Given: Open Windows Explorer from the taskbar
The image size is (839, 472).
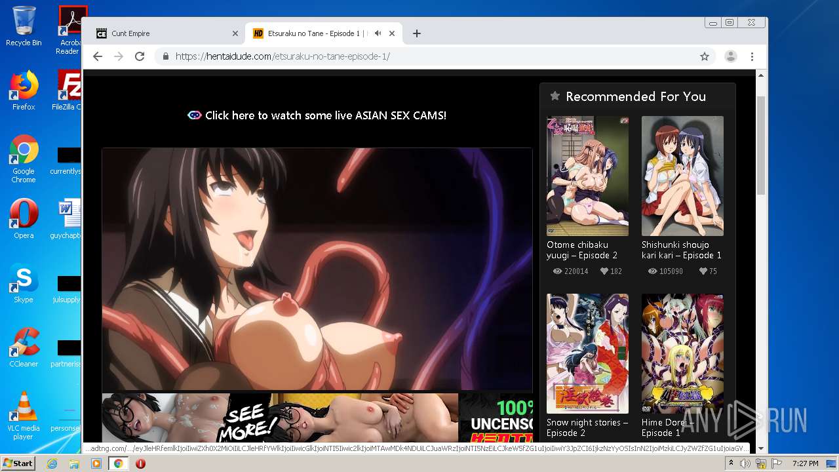Looking at the screenshot, I should [74, 463].
